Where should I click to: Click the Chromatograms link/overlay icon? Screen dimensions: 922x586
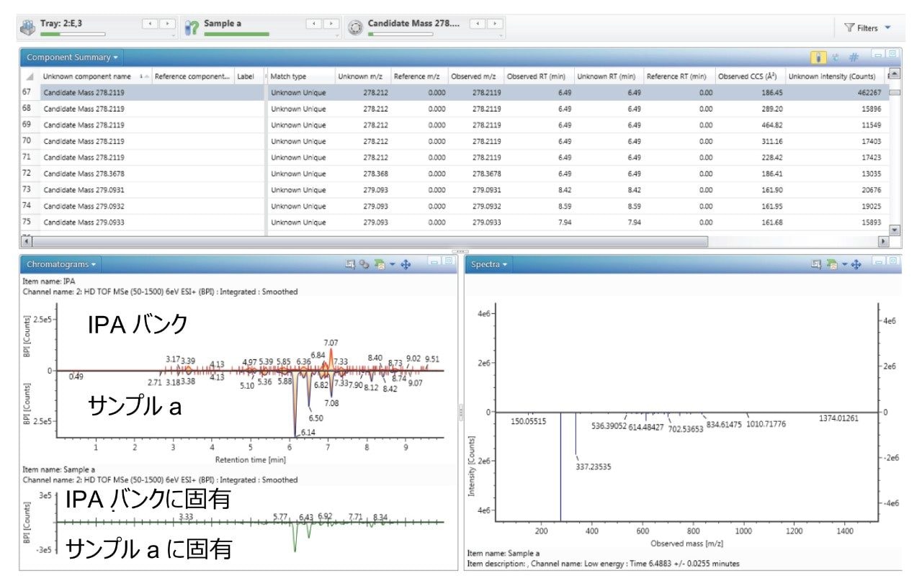click(x=364, y=264)
